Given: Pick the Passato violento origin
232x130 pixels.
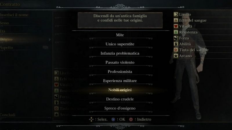Looking at the screenshot, I should (x=120, y=62).
